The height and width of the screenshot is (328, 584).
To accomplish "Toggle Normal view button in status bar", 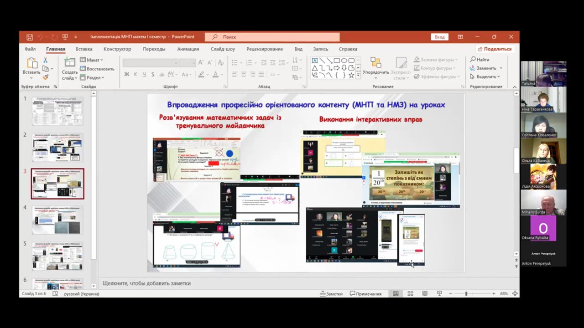I will (396, 294).
